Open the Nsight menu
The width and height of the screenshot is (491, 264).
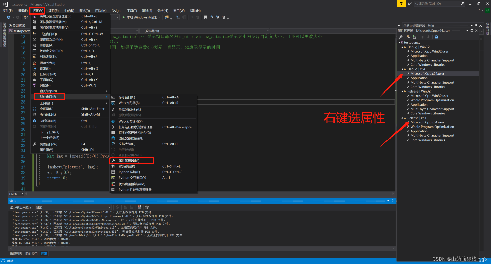click(117, 11)
